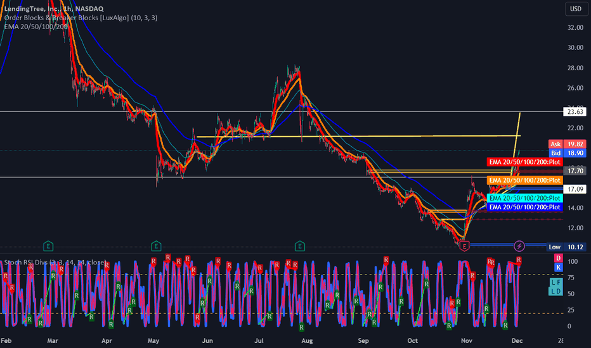Screen dimensions: 591x348
Task: Click the Apr label on time axis
Action: pos(107,340)
